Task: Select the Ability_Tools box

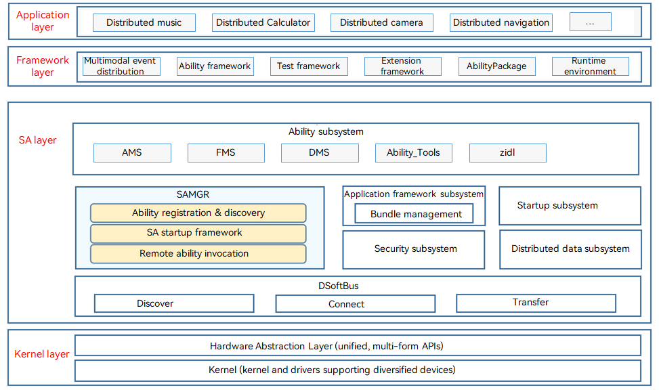Action: pyautogui.click(x=413, y=152)
